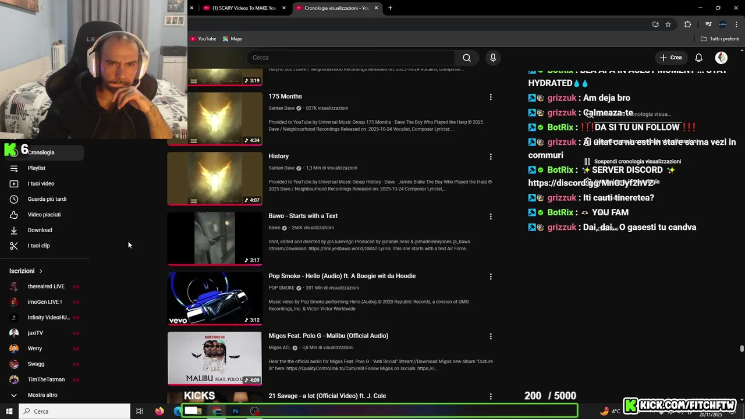Play Bawo Starts with a Text thumbnail
The height and width of the screenshot is (419, 745).
tap(215, 238)
